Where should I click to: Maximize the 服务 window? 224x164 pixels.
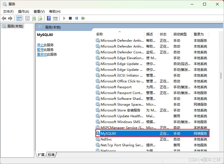point(205,4)
